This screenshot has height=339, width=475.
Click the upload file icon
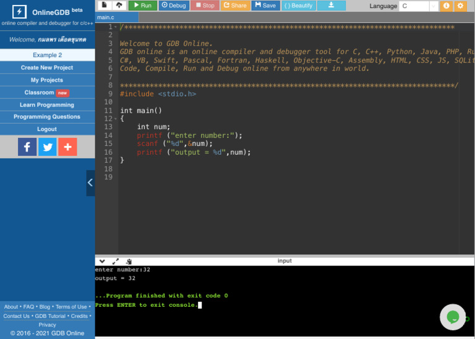119,6
